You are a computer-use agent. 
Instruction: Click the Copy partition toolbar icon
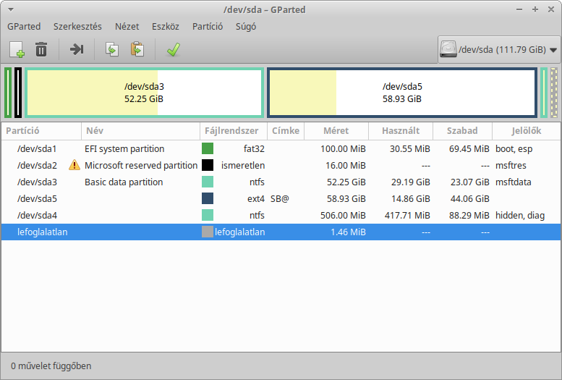[x=112, y=49]
